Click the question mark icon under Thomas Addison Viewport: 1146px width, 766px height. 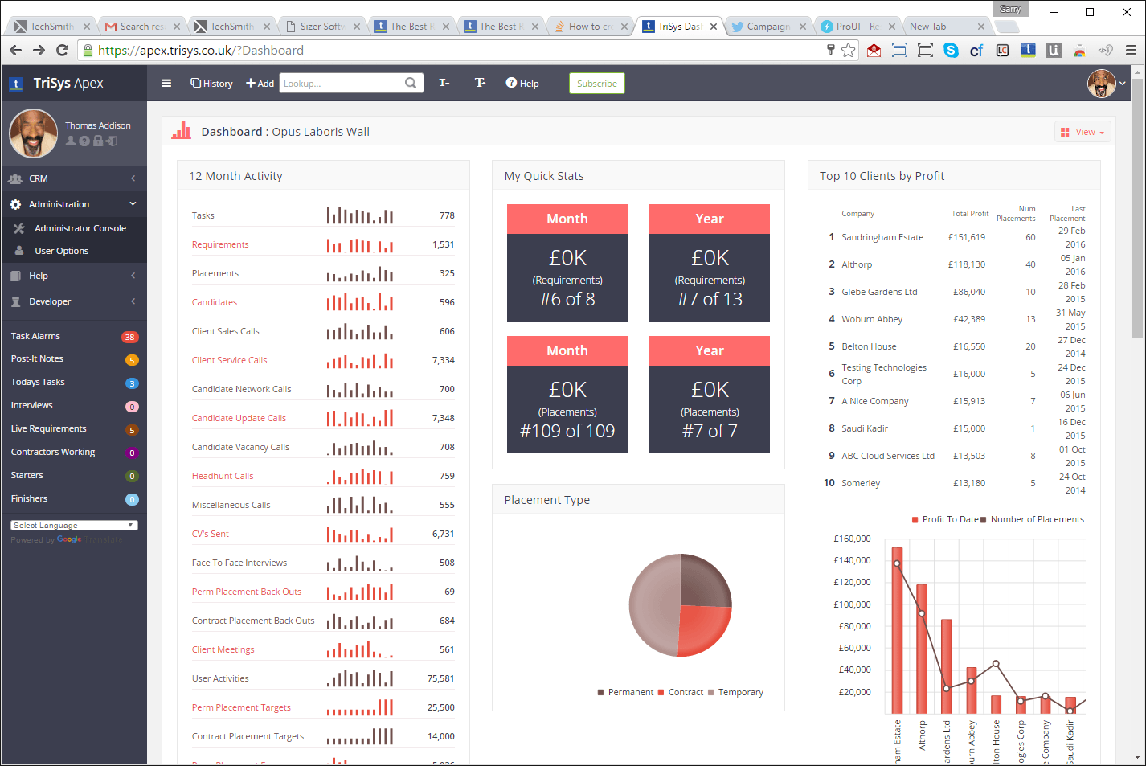click(84, 141)
